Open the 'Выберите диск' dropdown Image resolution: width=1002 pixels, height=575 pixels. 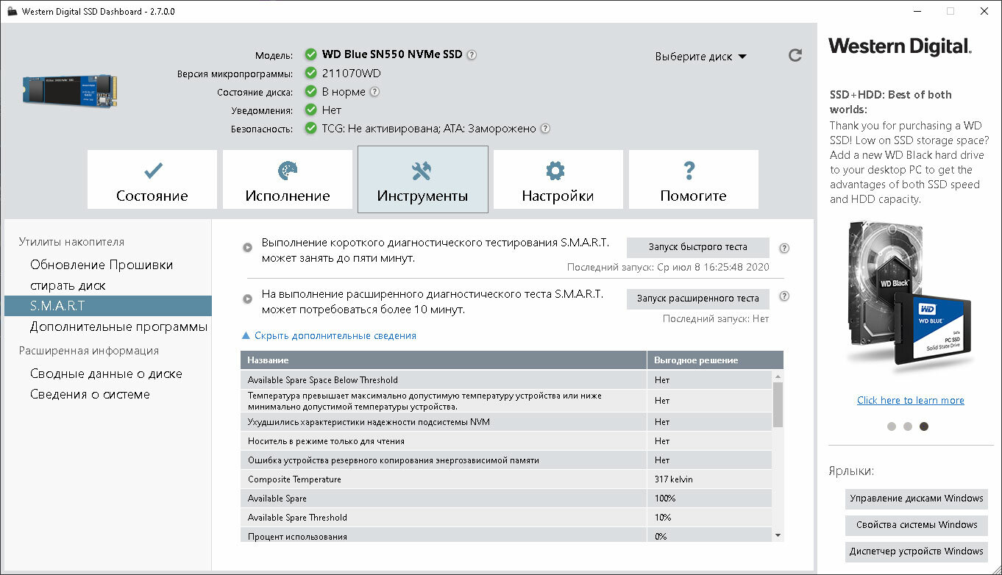click(x=700, y=57)
